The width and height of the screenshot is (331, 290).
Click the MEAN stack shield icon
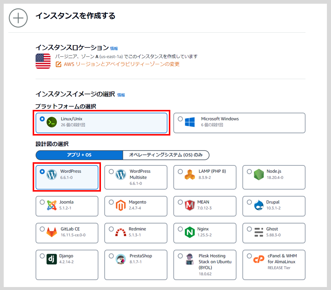pos(190,205)
